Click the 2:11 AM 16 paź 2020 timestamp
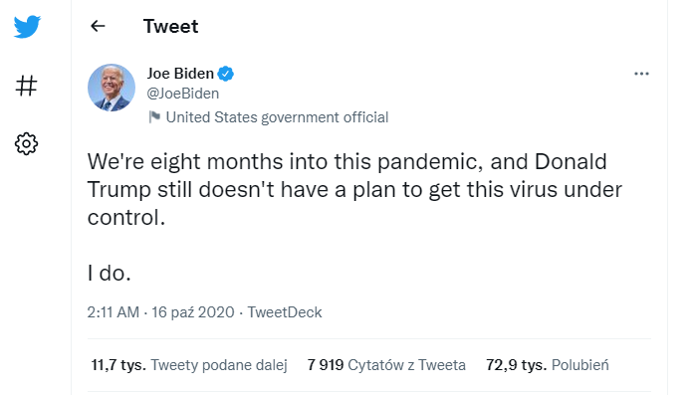The width and height of the screenshot is (691, 395). pyautogui.click(x=160, y=312)
